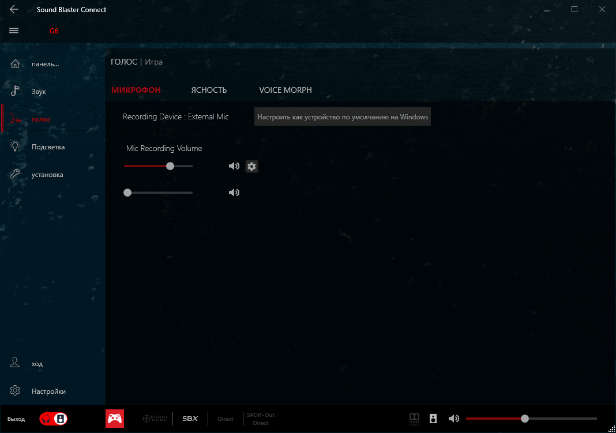Image resolution: width=616 pixels, height=433 pixels.
Task: Enable SBX in bottom bar
Action: pos(190,419)
